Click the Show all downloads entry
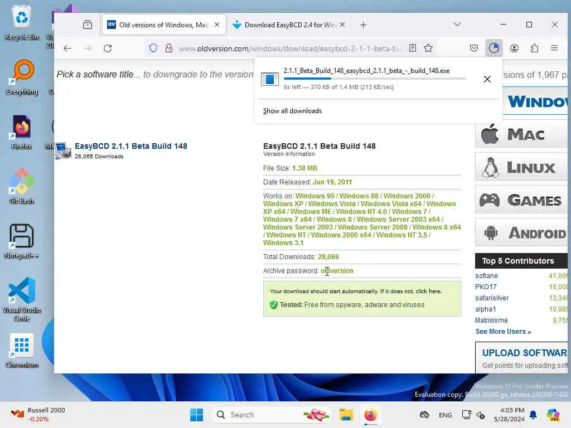Screen dimensions: 571x428 (292, 111)
